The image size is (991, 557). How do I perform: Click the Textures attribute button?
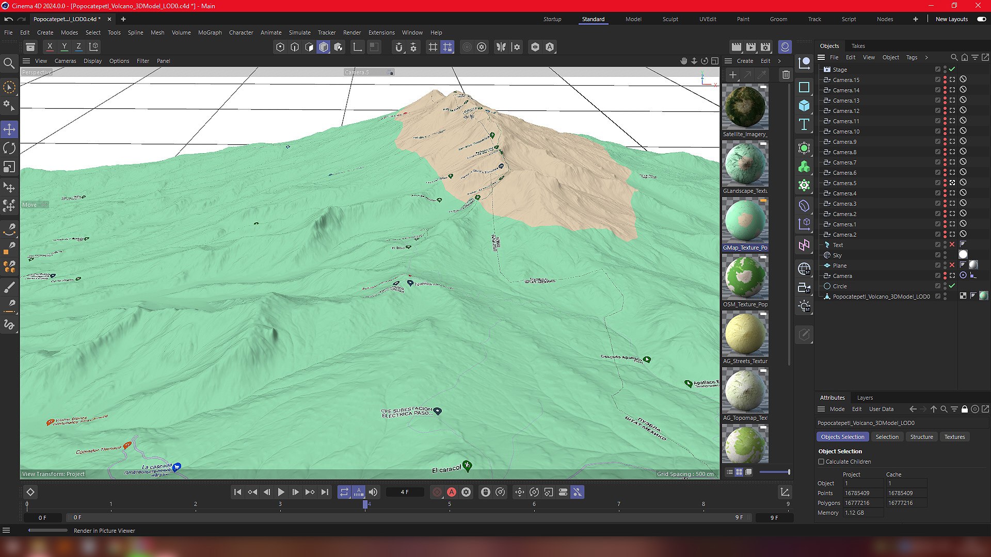(x=955, y=437)
